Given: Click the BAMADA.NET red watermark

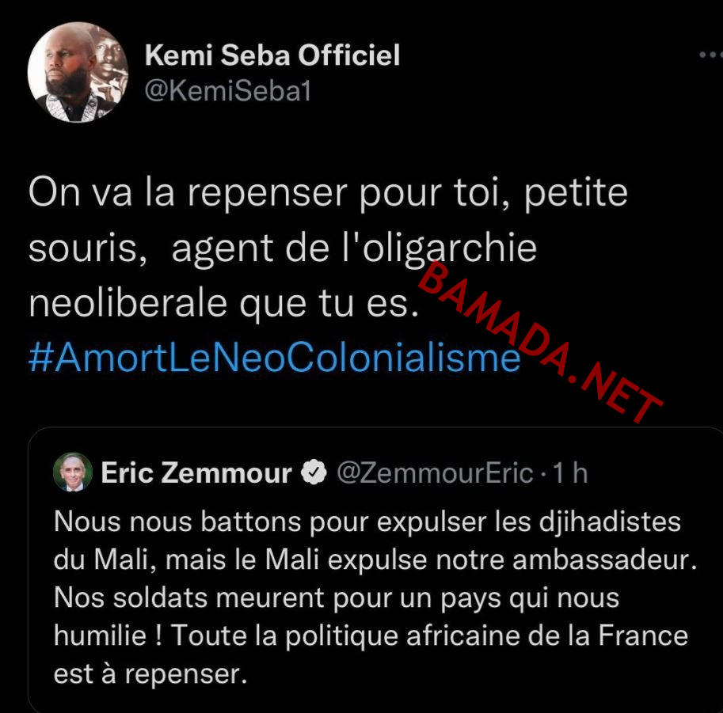Looking at the screenshot, I should pos(540,342).
